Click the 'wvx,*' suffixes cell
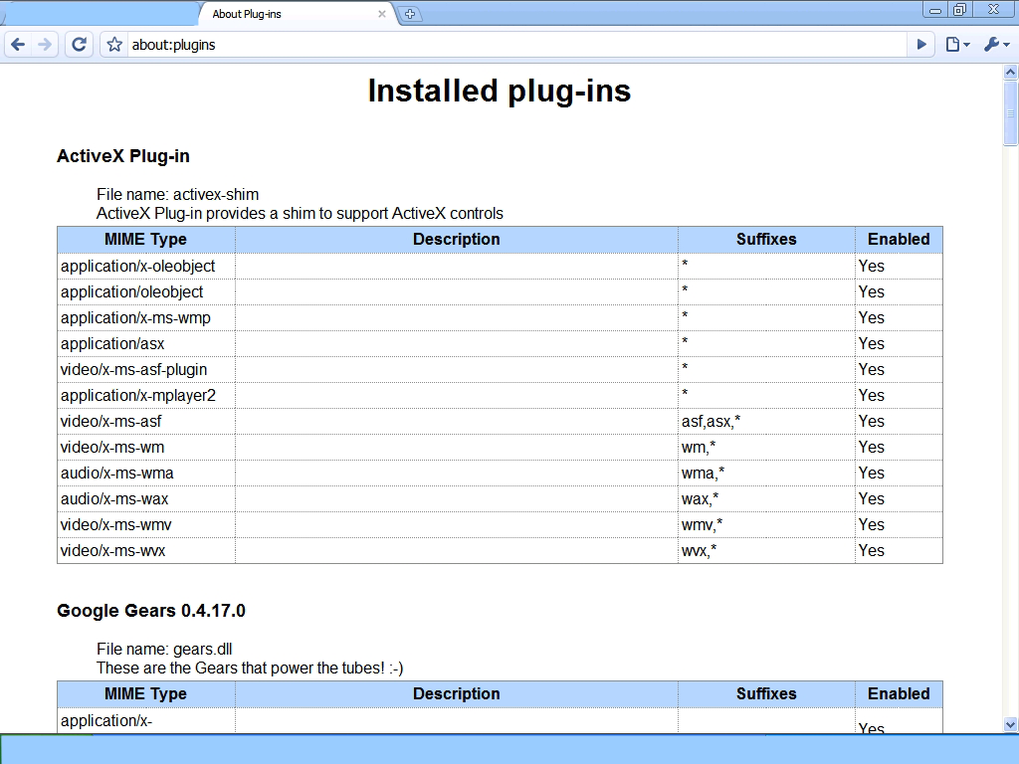Viewport: 1019px width, 764px height. point(766,551)
